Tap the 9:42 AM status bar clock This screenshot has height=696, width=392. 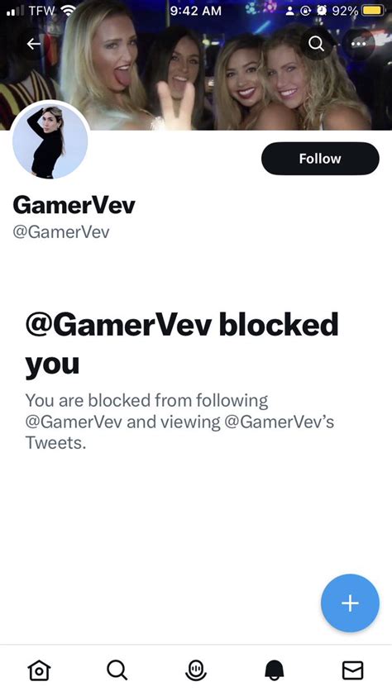point(196,11)
